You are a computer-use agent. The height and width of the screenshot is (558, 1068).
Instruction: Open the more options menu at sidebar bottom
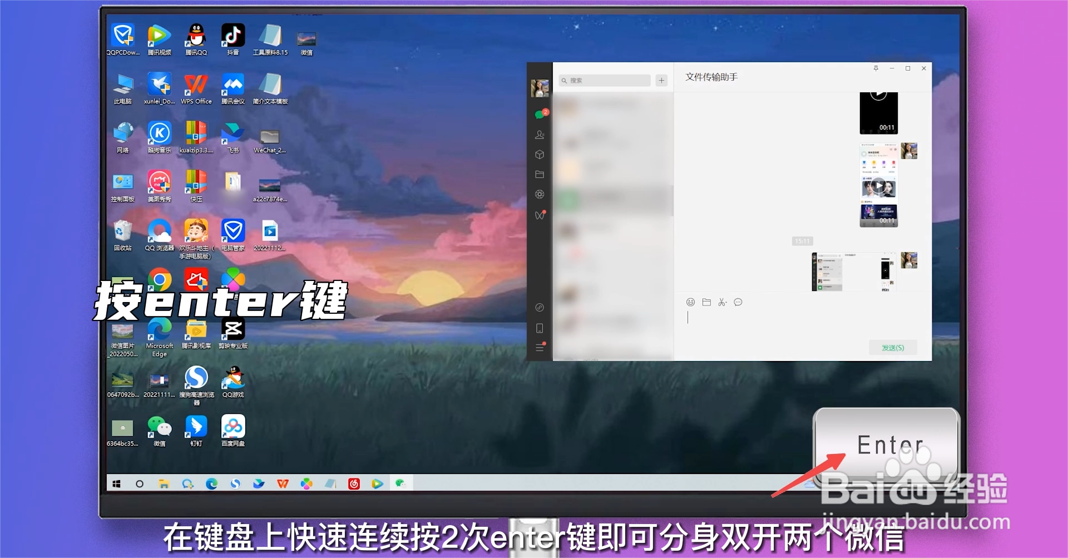click(x=540, y=347)
